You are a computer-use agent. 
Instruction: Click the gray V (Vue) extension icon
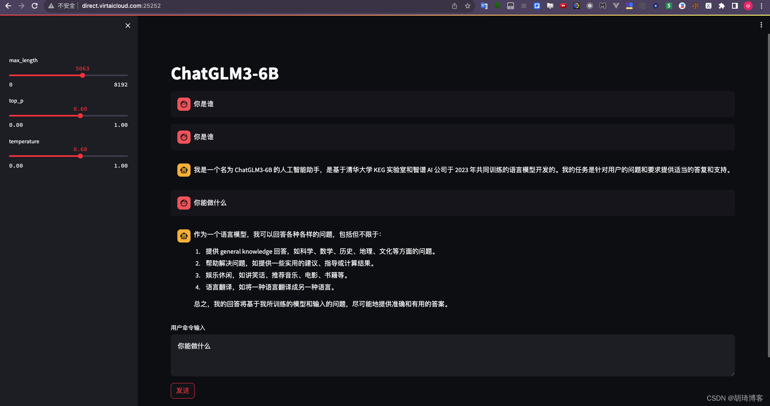point(616,6)
